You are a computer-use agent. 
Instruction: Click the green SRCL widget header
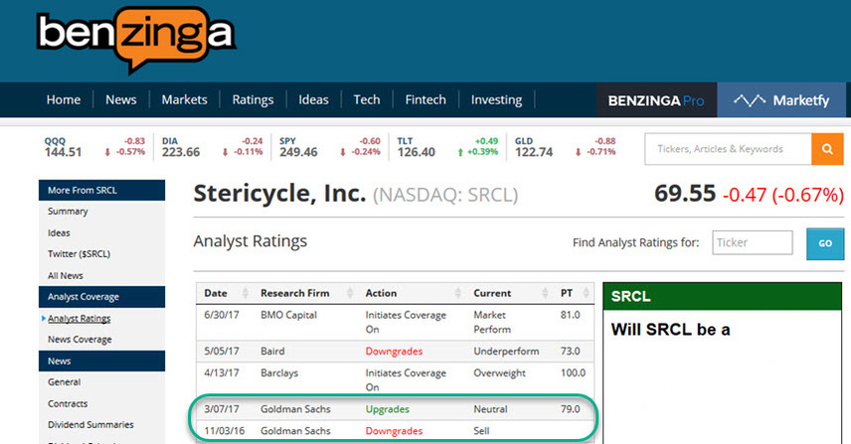point(722,296)
